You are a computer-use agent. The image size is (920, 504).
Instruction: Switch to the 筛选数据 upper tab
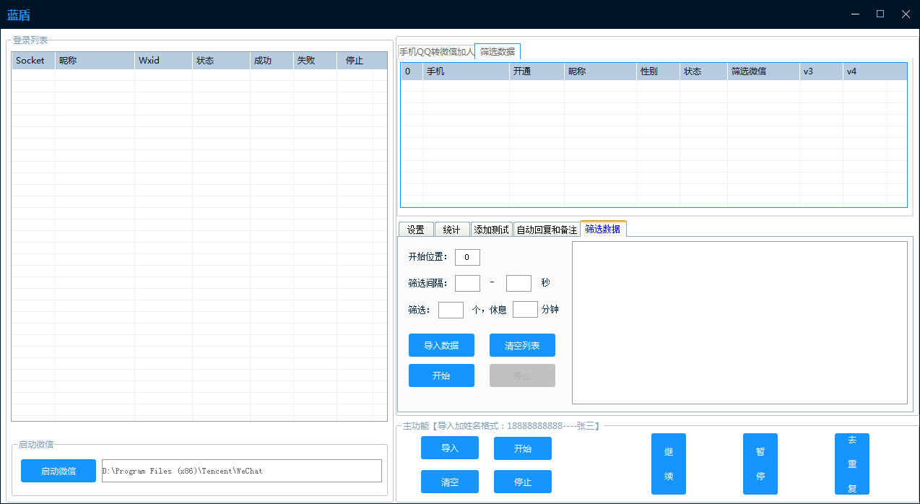(498, 51)
